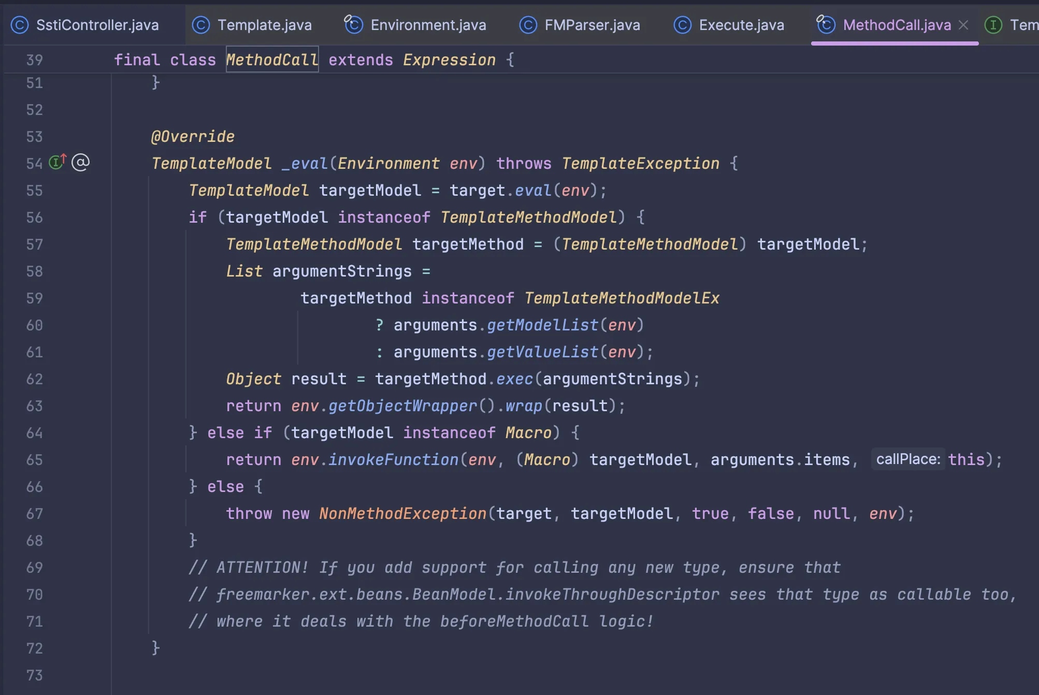Click the ATTENTION comment on line 69
Viewport: 1039px width, 695px height.
[514, 568]
